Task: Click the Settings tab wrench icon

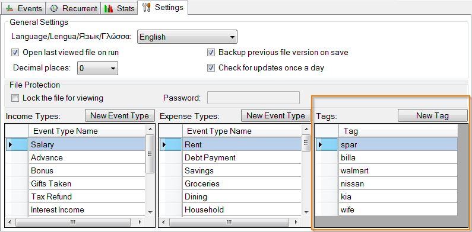Action: (147, 8)
